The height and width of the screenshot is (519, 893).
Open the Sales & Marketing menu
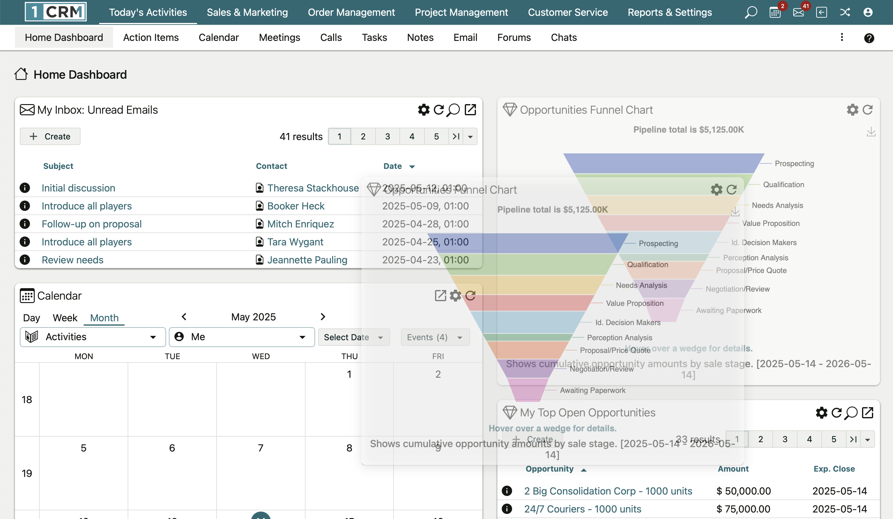(x=247, y=12)
